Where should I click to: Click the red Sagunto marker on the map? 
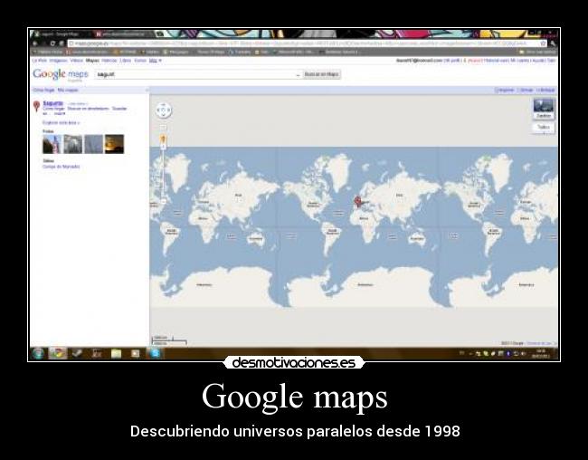(357, 201)
